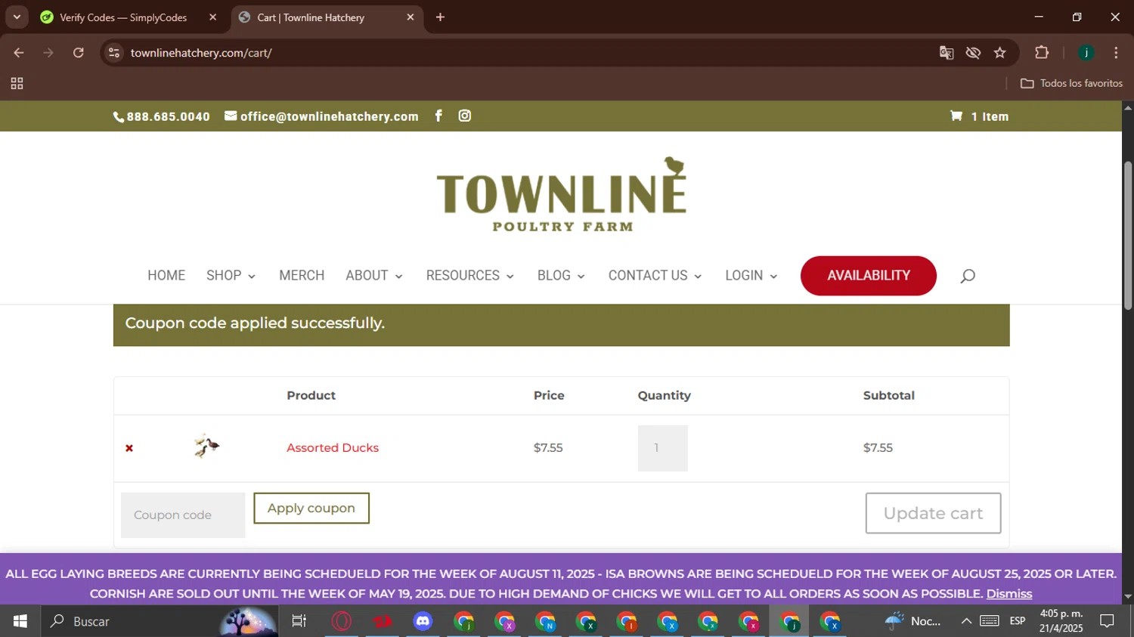
Task: Click the crossed-out eye tracking protection icon
Action: (974, 53)
